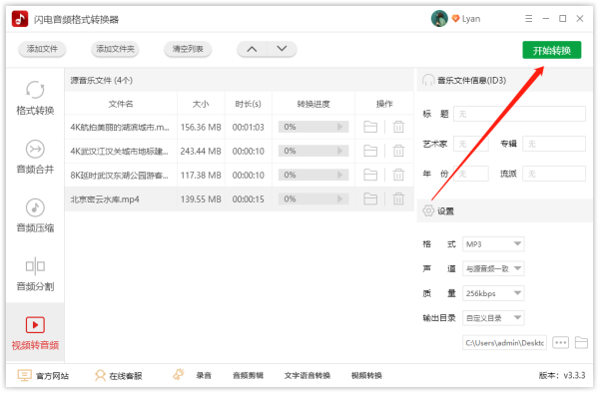Image resolution: width=599 pixels, height=393 pixels.
Task: Open the 视频转换 video conversion link
Action: click(366, 376)
